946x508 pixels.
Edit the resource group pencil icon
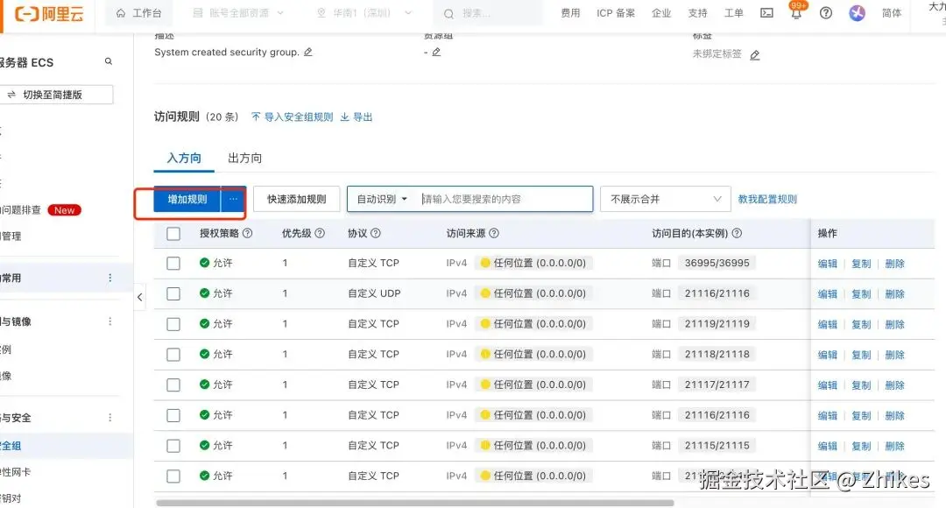(436, 52)
